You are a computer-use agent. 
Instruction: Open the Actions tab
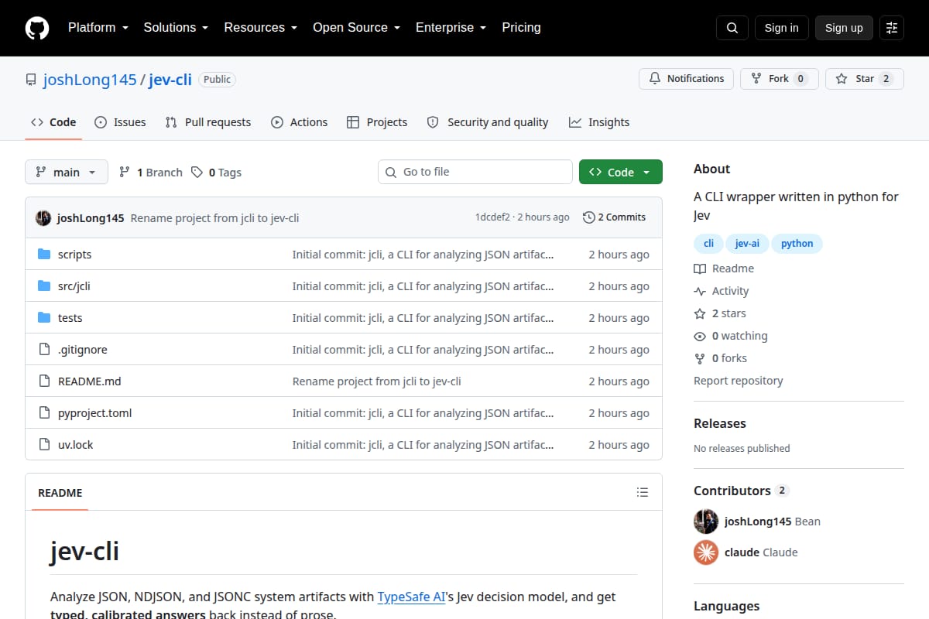coord(299,122)
